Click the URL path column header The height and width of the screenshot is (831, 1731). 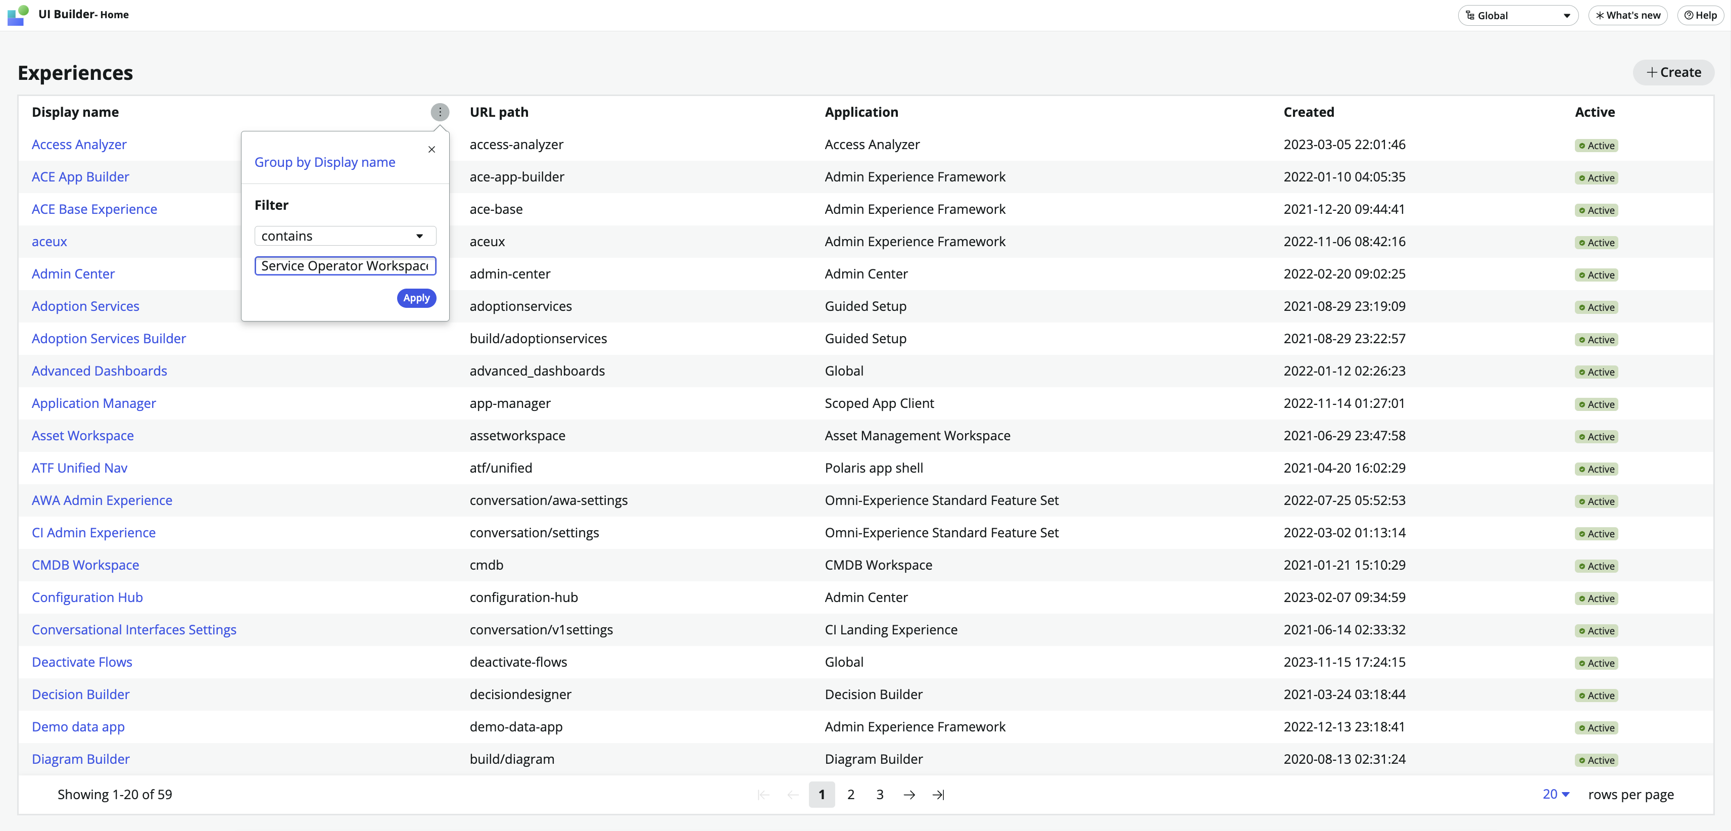(x=499, y=112)
